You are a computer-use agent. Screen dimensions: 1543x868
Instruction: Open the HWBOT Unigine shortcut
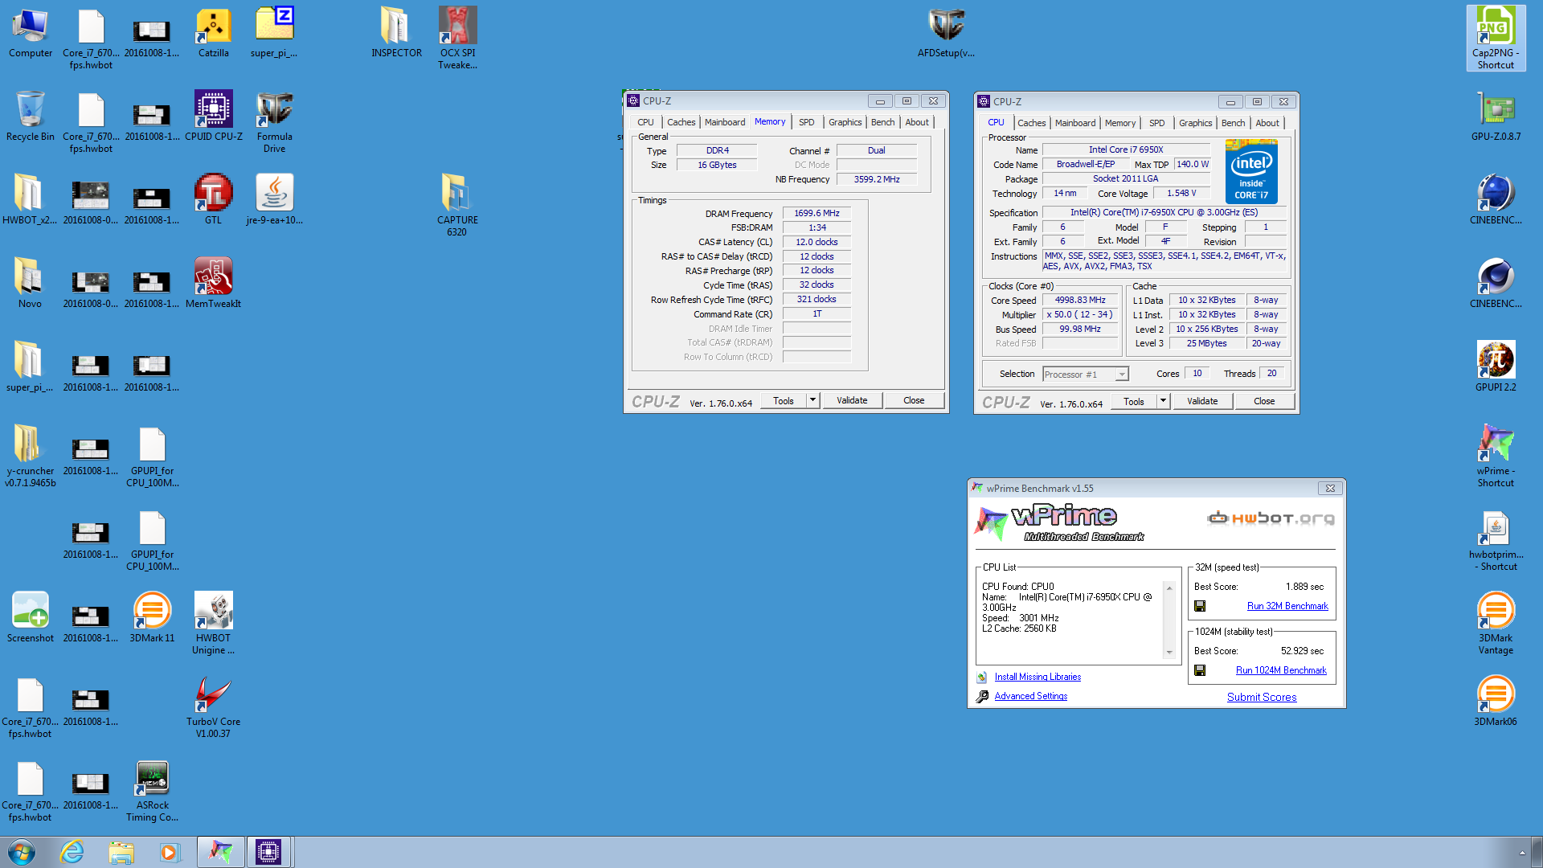click(x=213, y=623)
